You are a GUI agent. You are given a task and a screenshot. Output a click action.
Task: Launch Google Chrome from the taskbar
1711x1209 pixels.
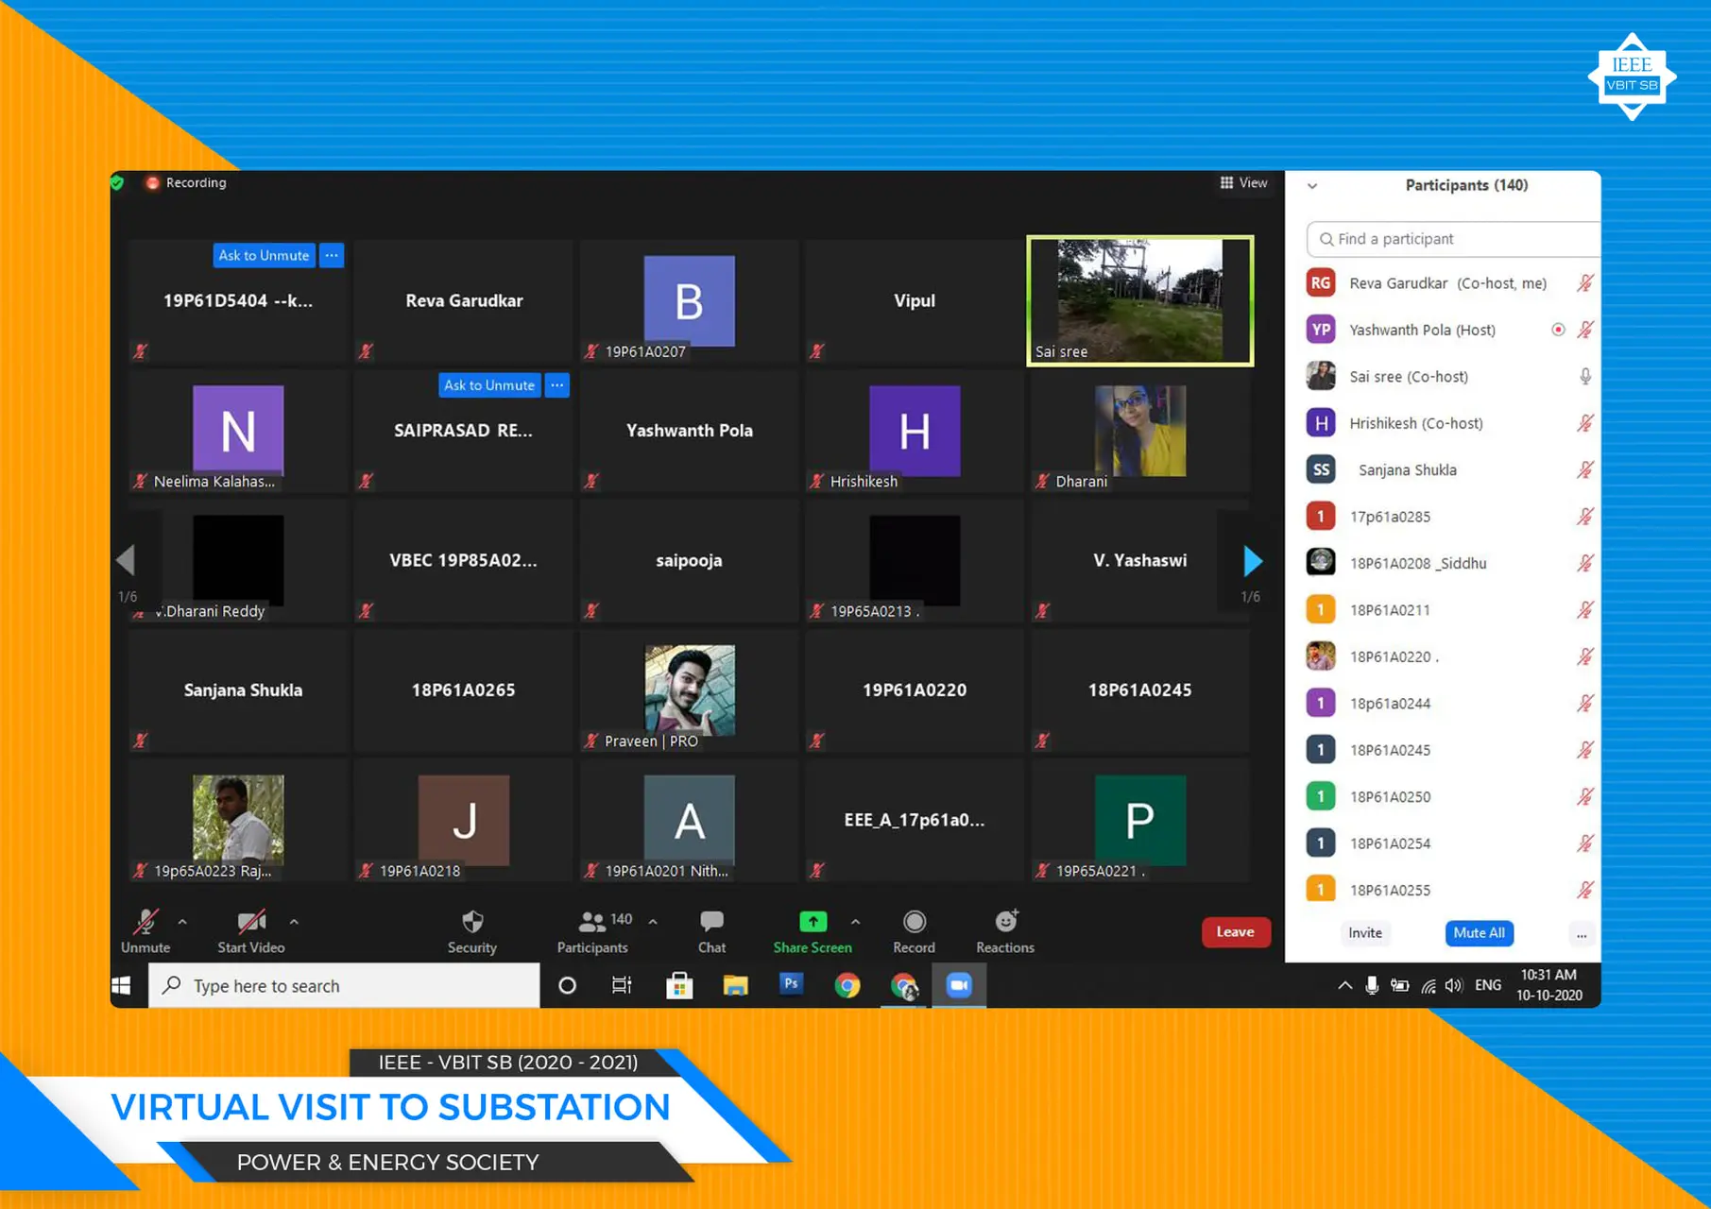pos(847,985)
